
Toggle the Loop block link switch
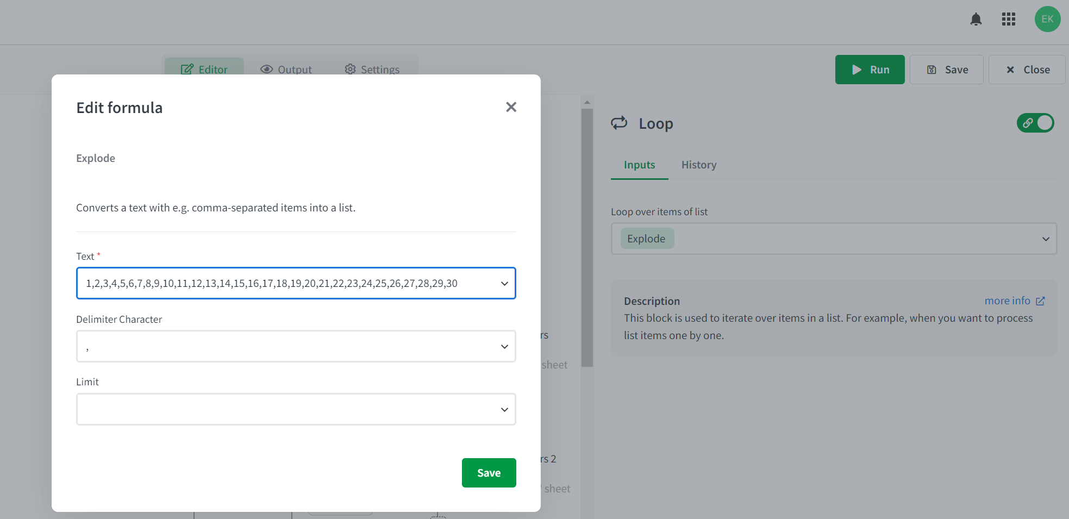(x=1035, y=123)
